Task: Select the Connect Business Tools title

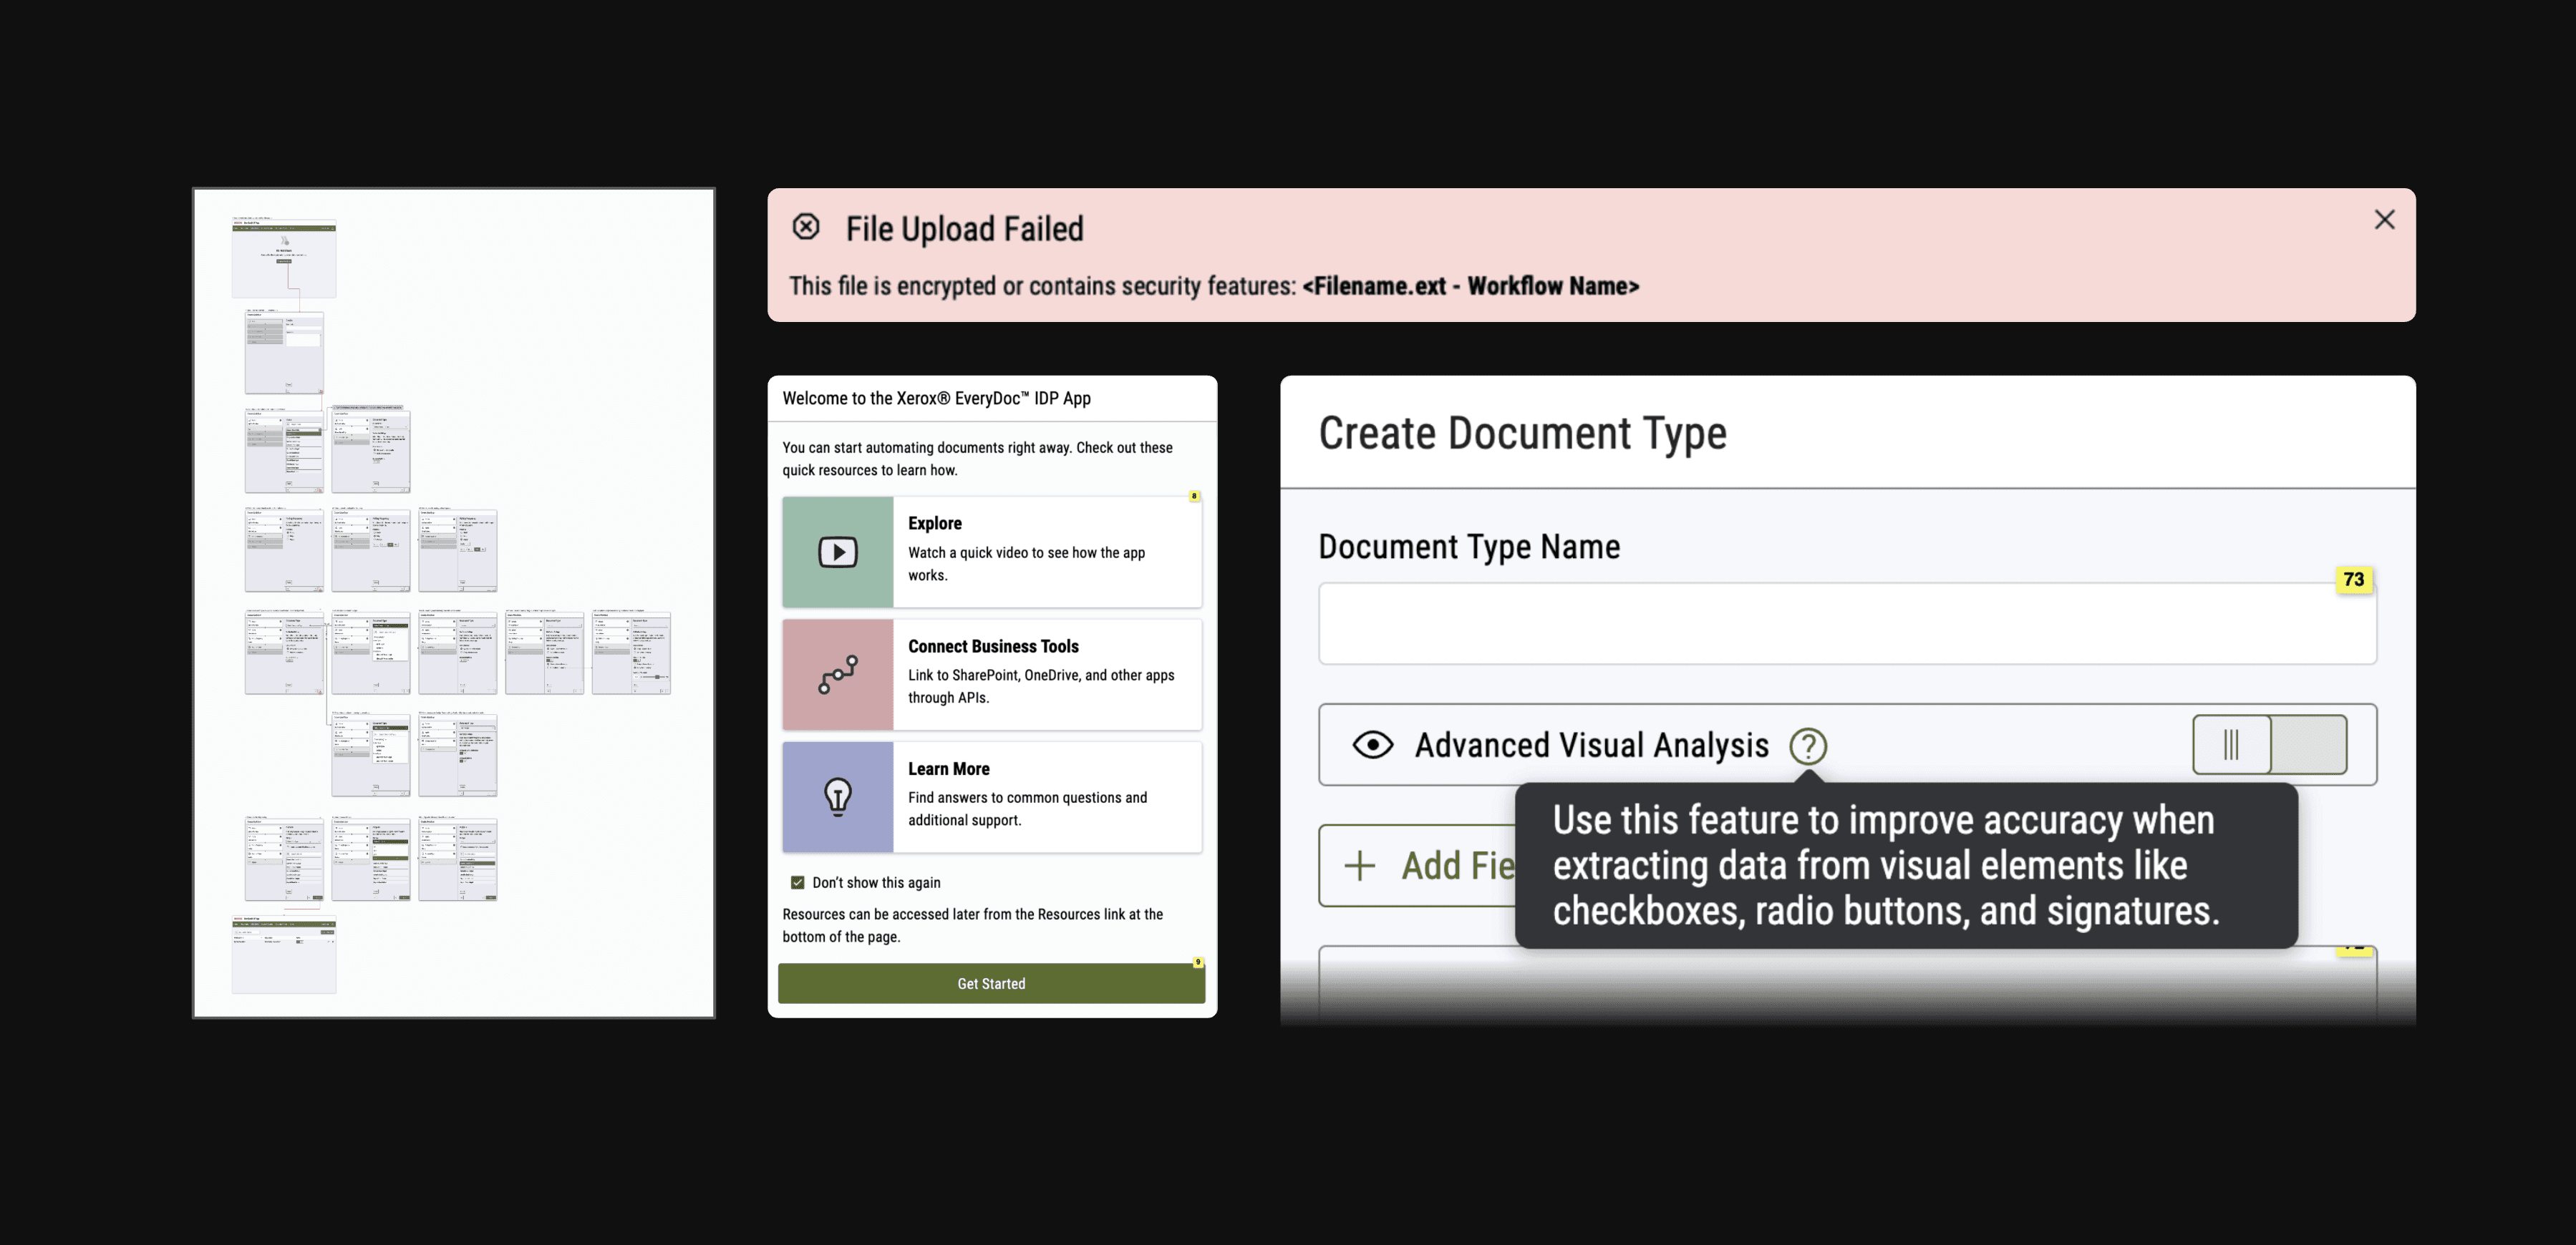Action: click(992, 647)
